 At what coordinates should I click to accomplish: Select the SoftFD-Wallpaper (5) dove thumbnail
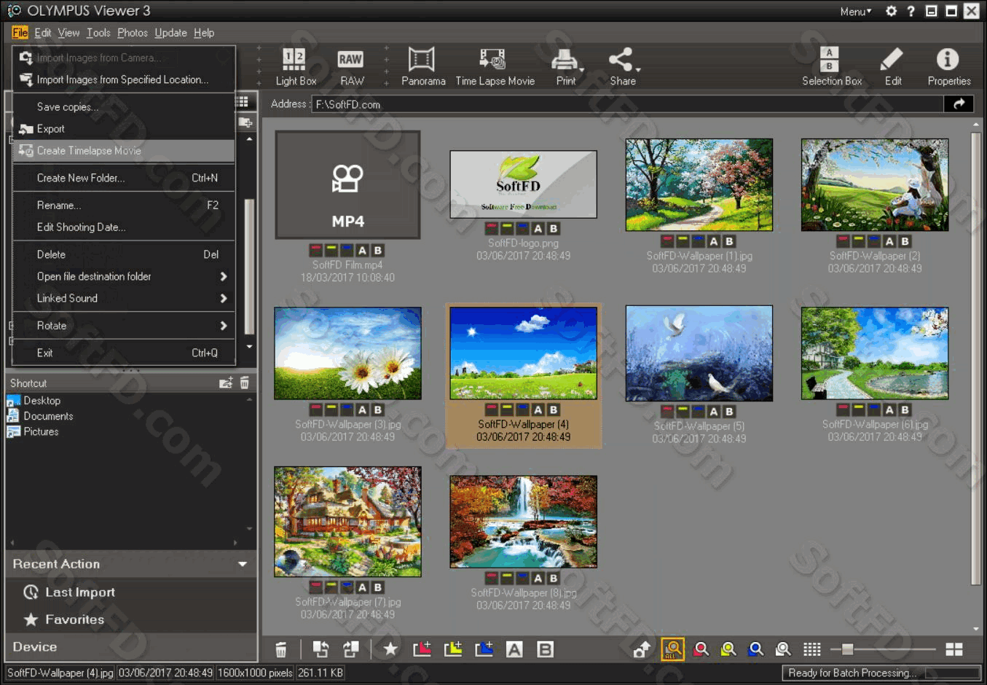[699, 353]
